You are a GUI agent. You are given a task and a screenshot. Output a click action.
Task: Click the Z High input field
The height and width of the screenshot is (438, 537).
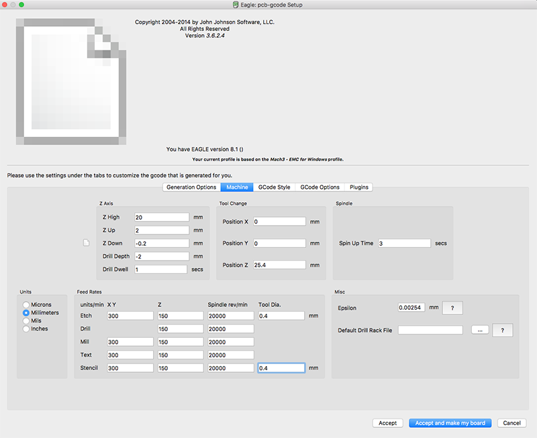pyautogui.click(x=162, y=217)
